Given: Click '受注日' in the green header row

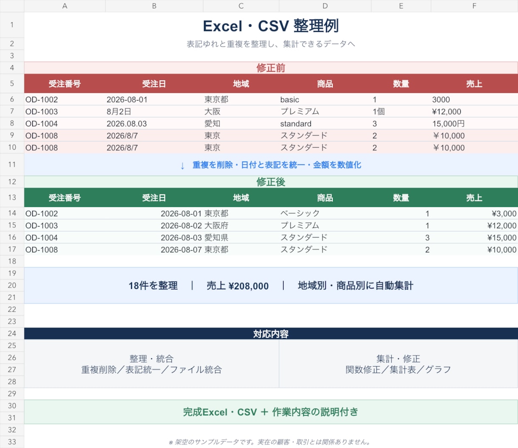Looking at the screenshot, I should point(154,198).
